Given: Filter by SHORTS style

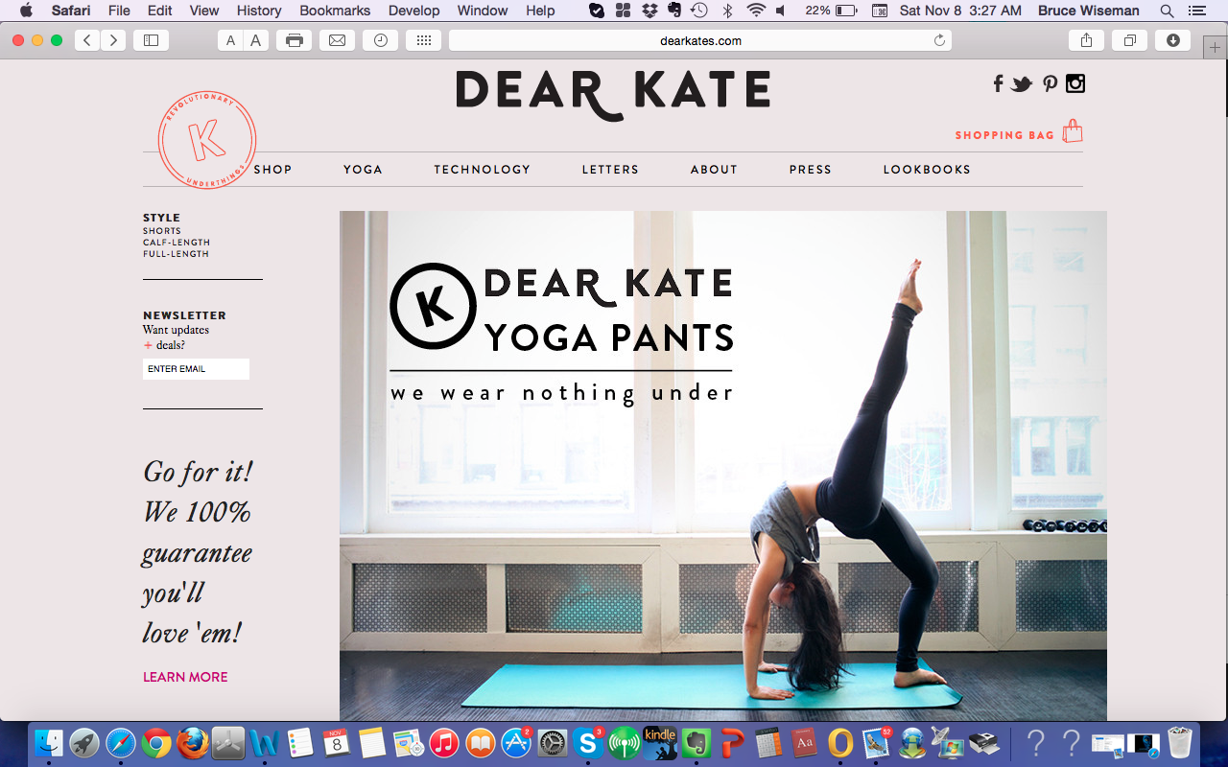Looking at the screenshot, I should [x=162, y=231].
